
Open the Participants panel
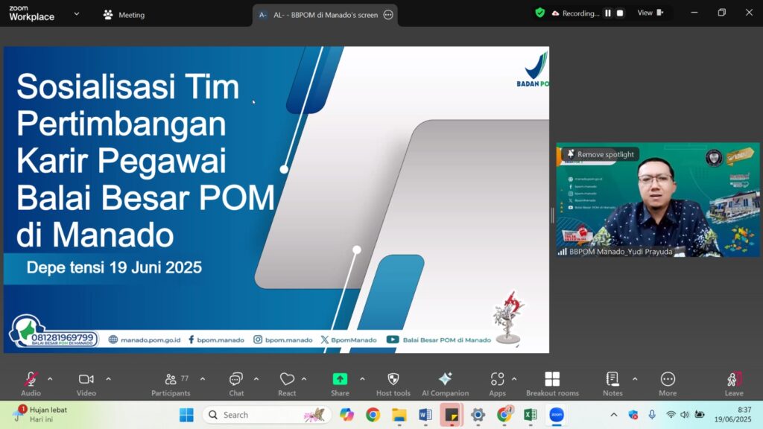[x=171, y=384]
